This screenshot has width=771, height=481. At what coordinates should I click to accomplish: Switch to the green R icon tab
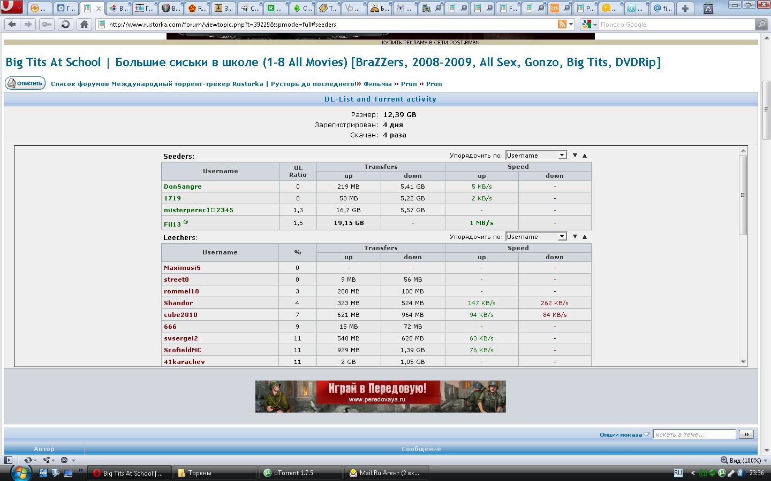[277, 8]
